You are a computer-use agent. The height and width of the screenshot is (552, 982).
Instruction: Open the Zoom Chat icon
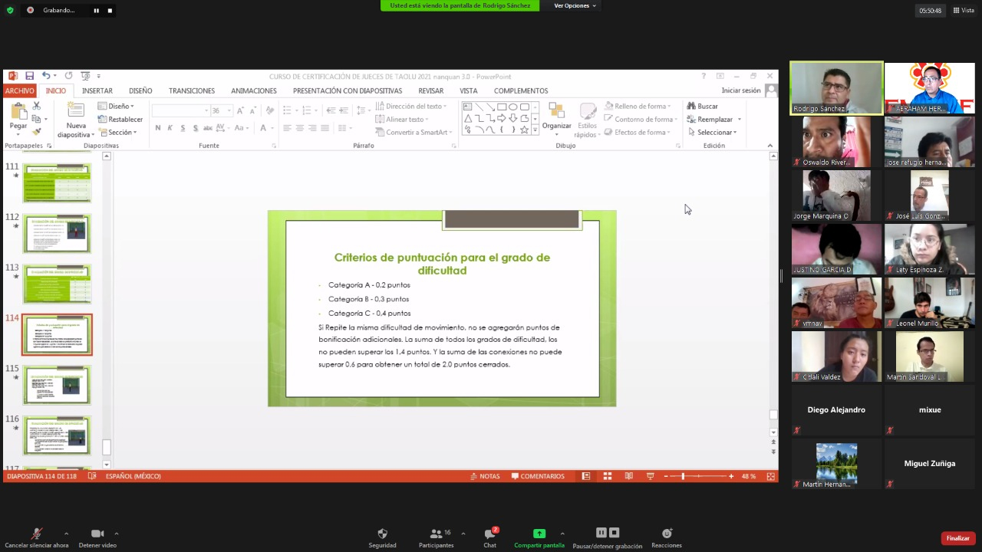tap(489, 534)
